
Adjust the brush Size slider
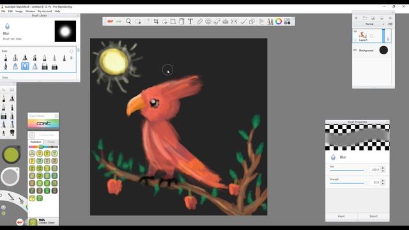coord(348,171)
